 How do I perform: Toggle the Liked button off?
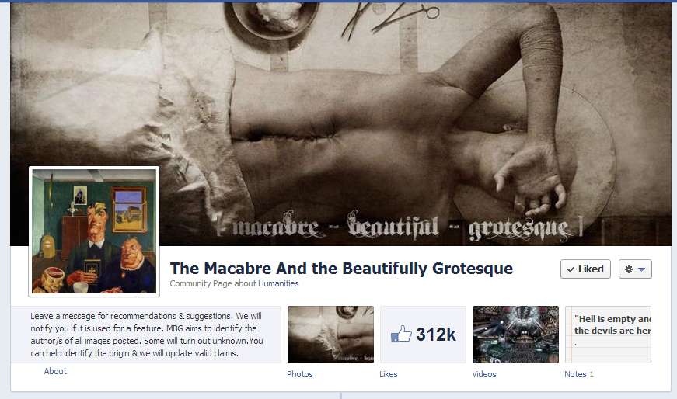585,269
